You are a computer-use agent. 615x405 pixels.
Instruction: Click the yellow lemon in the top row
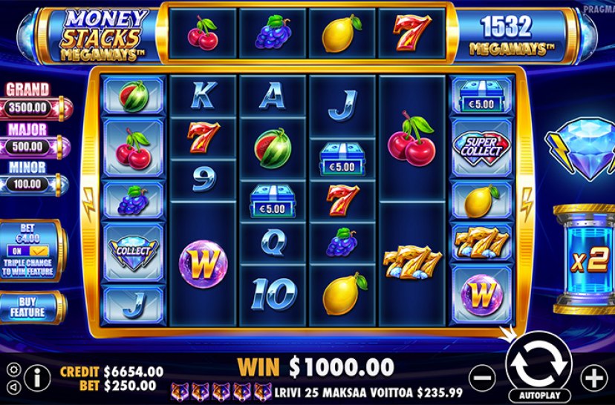click(342, 33)
